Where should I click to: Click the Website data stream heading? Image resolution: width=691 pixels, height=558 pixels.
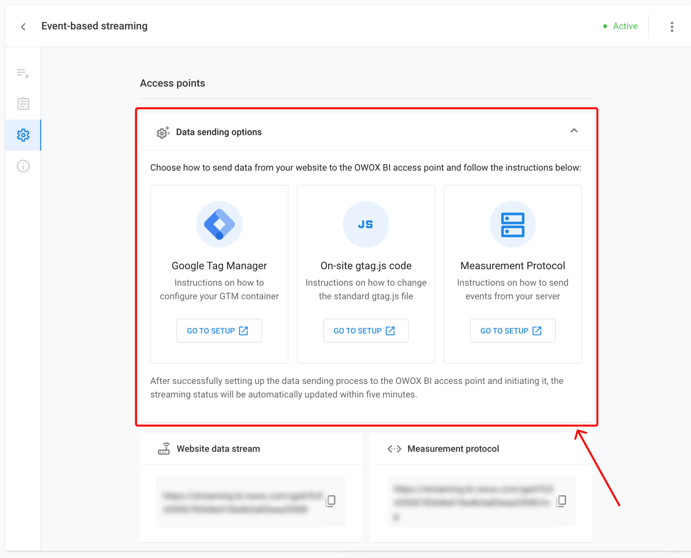coord(218,449)
